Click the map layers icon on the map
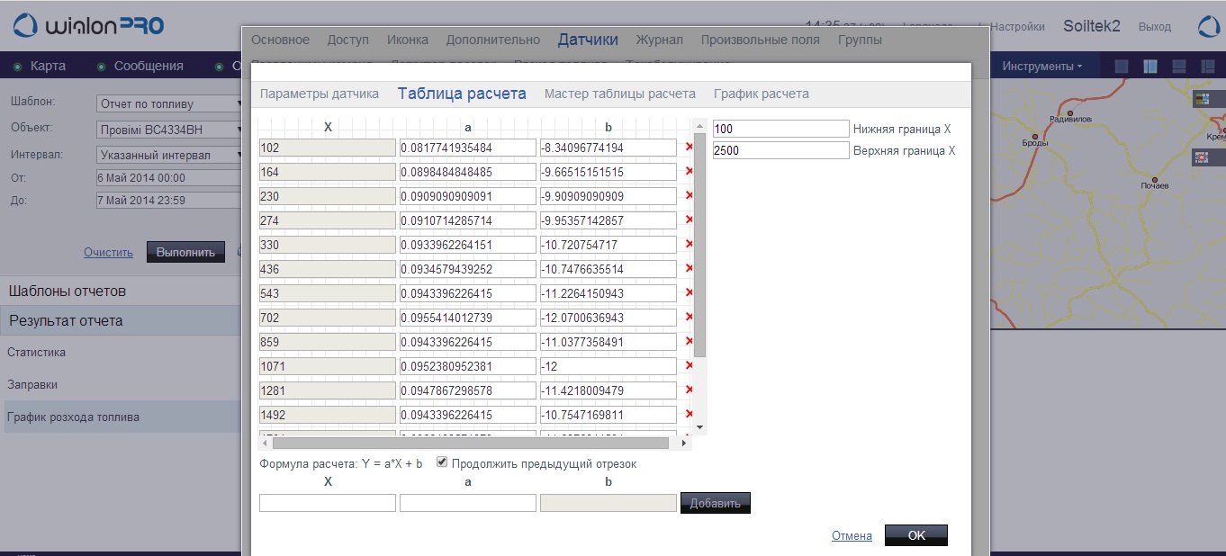 point(1202,99)
